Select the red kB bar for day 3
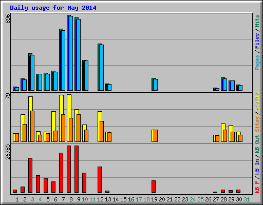Viewport: 263px width, 205px height. tap(30, 175)
